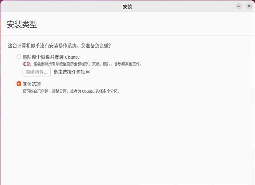The height and width of the screenshot is (185, 255).
Task: Click the 其他选项 option label text
Action: pos(31,84)
